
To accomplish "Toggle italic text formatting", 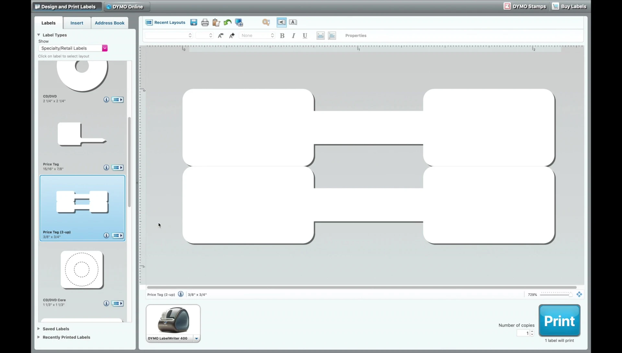I will tap(294, 36).
